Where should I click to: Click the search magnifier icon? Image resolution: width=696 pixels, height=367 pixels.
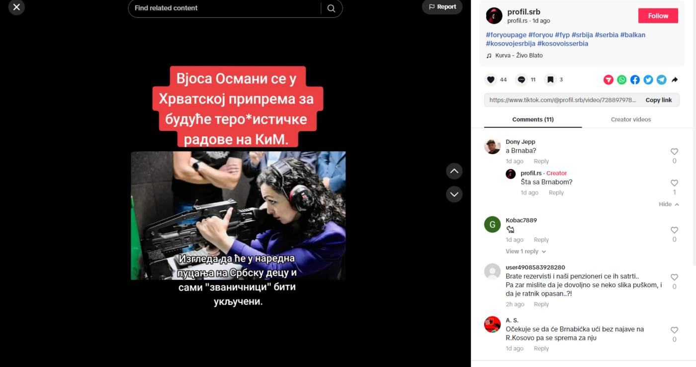point(331,8)
